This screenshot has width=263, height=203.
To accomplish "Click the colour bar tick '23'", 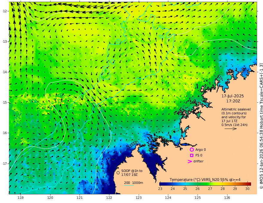I will tap(160, 189).
